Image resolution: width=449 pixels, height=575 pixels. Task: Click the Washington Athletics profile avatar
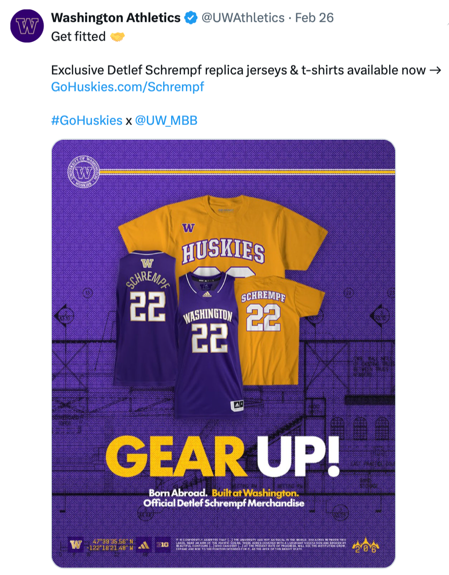27,26
